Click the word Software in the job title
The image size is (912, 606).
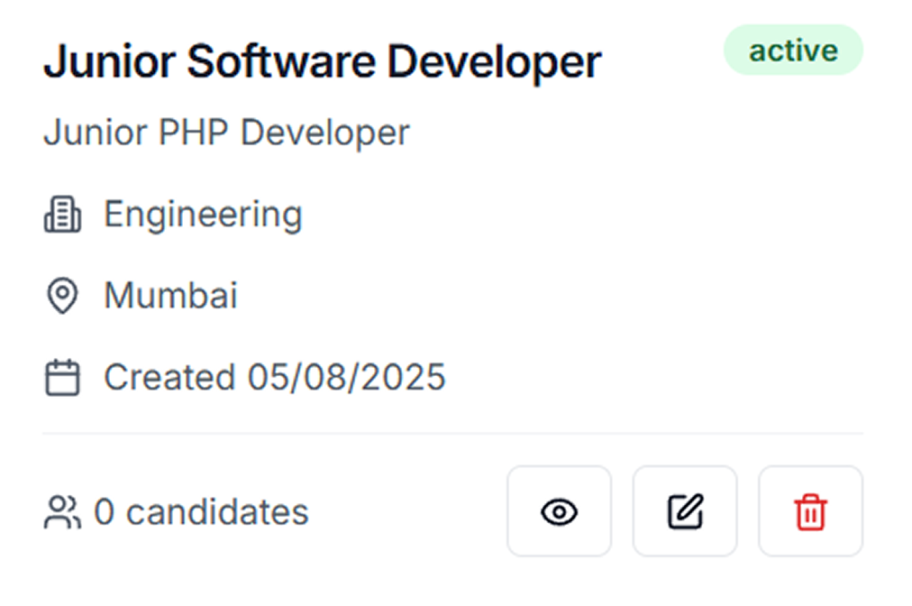click(281, 61)
